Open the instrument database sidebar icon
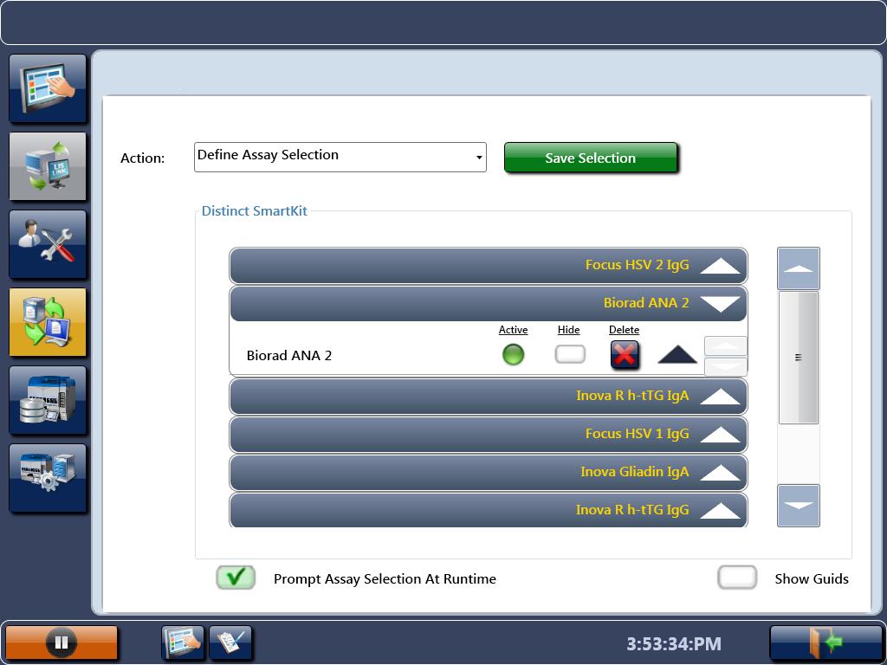 click(x=48, y=400)
